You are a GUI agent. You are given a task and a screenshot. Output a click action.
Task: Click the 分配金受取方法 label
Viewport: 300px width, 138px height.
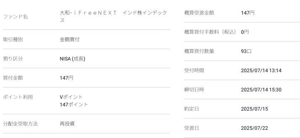click(x=20, y=124)
